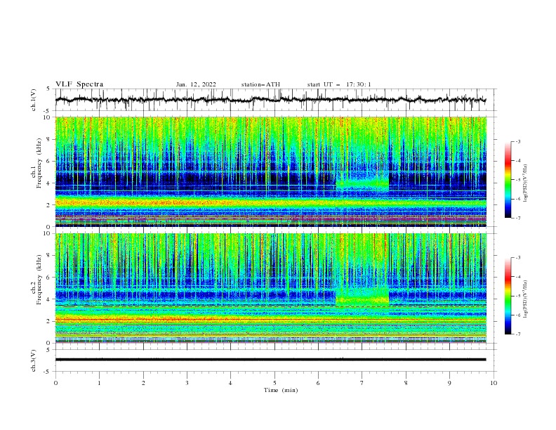Select the ch.2 "Frequency (kHz)" axis label
Viewport: 556px width, 430px height.
tap(39, 280)
